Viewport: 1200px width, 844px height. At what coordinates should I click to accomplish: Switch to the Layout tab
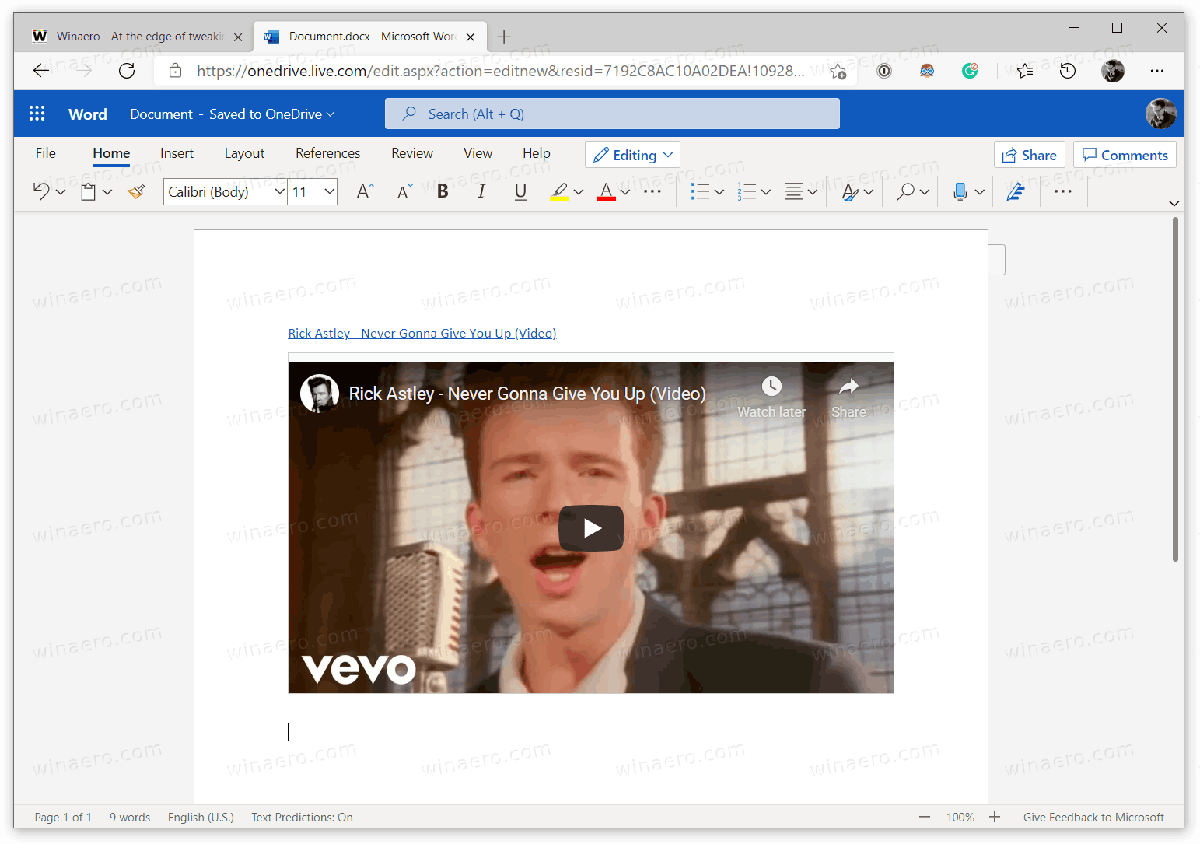(244, 153)
